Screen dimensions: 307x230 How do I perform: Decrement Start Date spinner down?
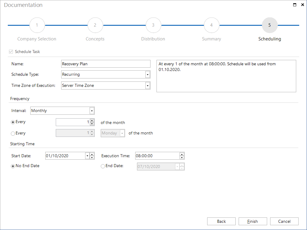tap(92, 158)
